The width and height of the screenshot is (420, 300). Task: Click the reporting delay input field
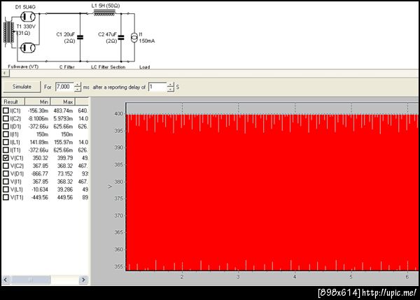pos(157,87)
